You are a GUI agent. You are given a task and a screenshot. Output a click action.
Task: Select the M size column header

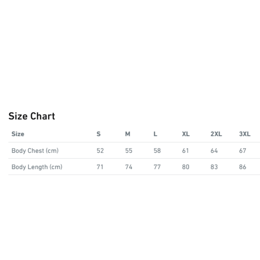127,134
